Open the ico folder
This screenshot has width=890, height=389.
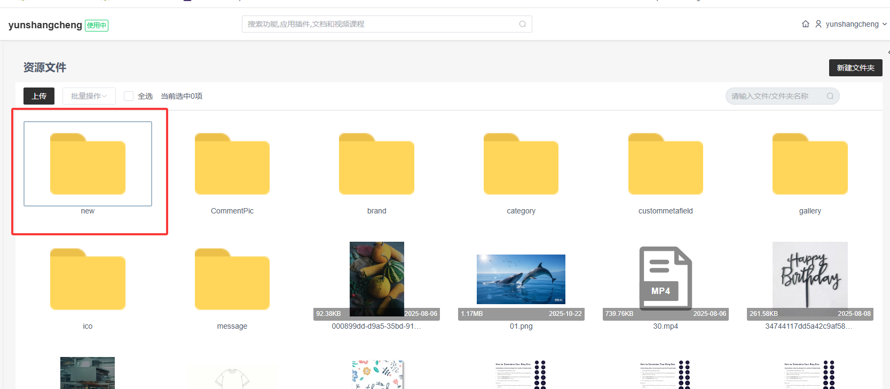pyautogui.click(x=88, y=280)
